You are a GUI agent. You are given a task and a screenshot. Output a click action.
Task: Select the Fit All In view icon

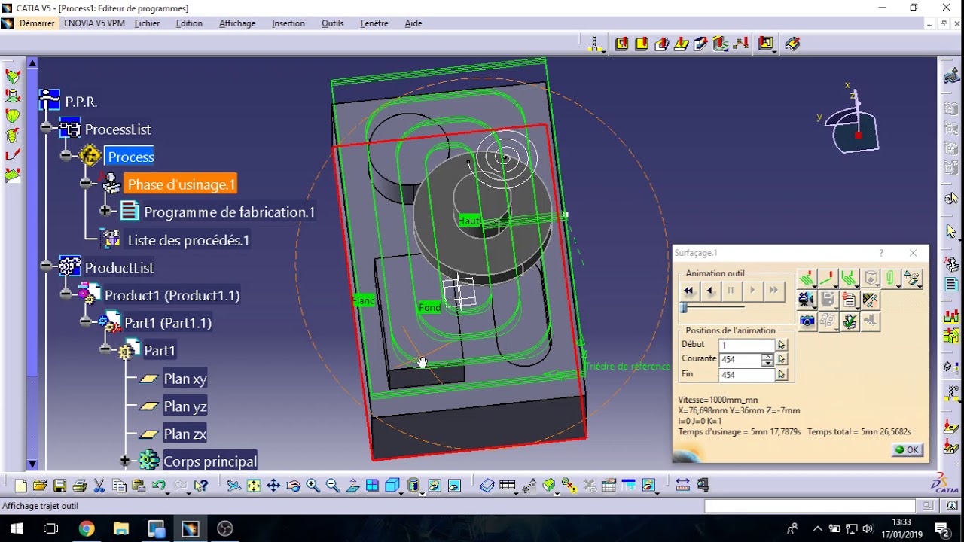point(254,486)
